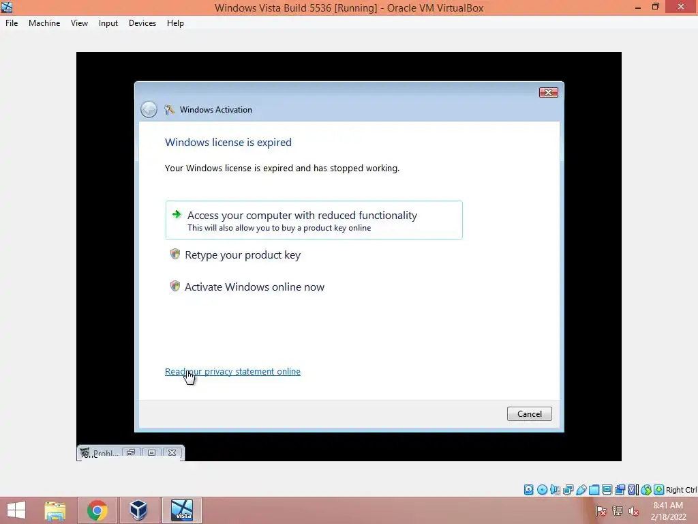Restore down the VirtualBox window
This screenshot has width=698, height=524.
[x=656, y=7]
